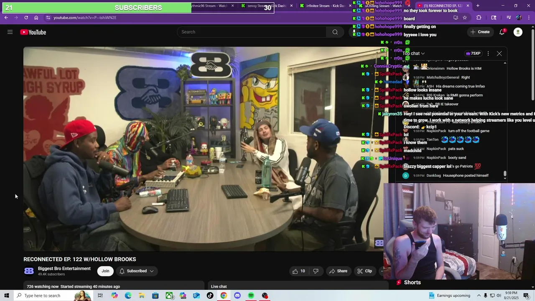Open the Xbox app from the taskbar
Image resolution: width=535 pixels, height=301 pixels.
pos(169,296)
